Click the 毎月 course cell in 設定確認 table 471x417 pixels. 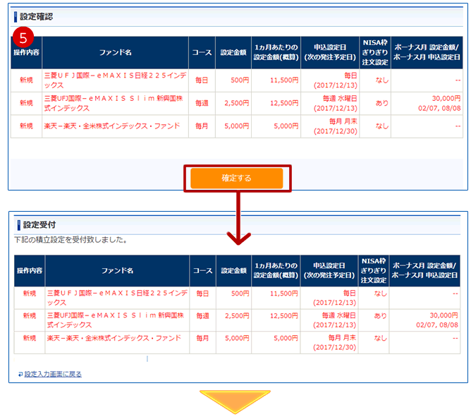202,126
